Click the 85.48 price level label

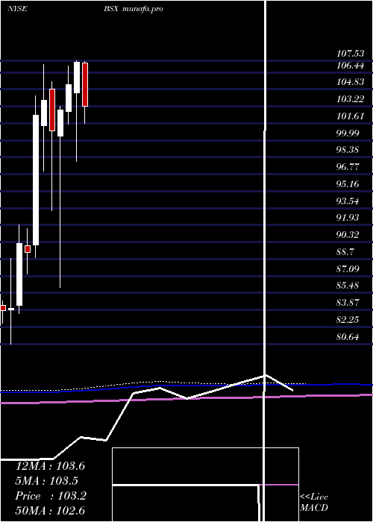pyautogui.click(x=348, y=286)
